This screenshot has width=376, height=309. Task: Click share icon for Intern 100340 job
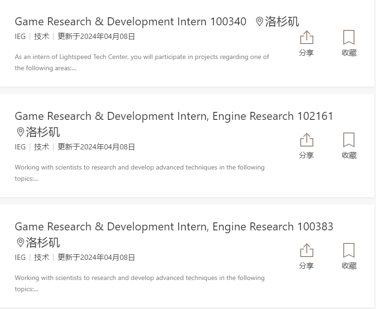click(307, 37)
